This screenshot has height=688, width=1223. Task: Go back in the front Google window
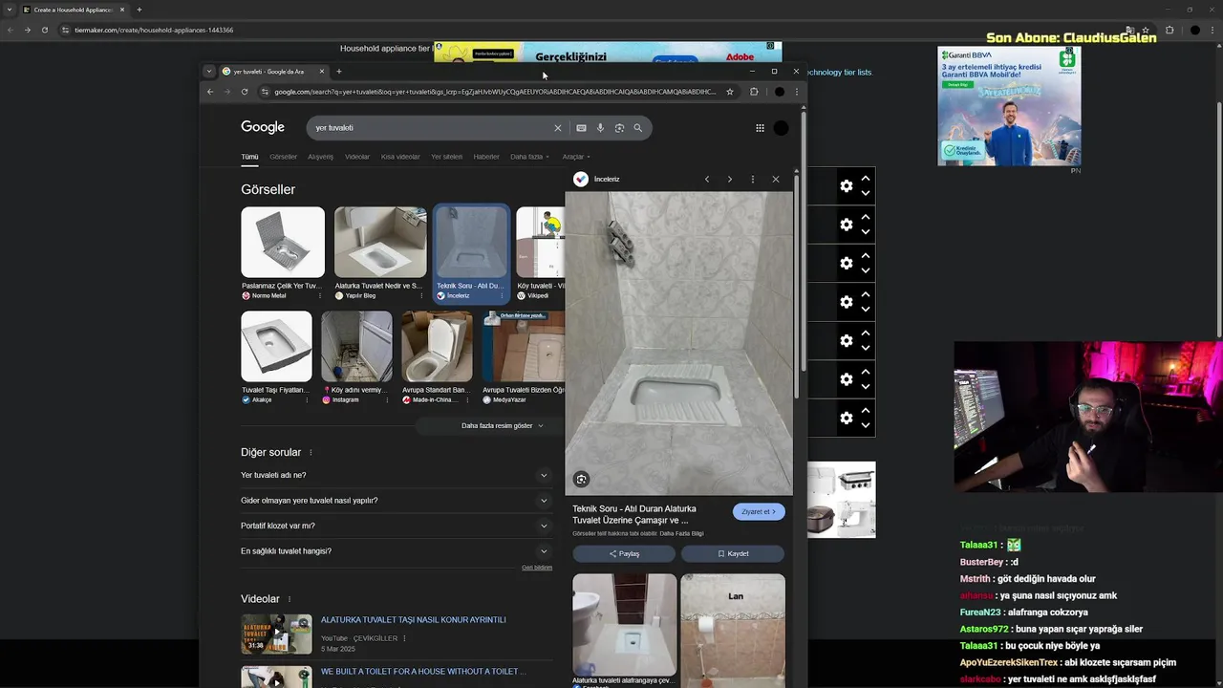pyautogui.click(x=210, y=92)
